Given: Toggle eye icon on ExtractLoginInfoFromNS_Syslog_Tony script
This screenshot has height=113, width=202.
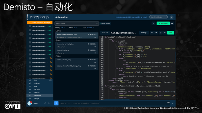Looking at the screenshot, I should click(x=95, y=69).
